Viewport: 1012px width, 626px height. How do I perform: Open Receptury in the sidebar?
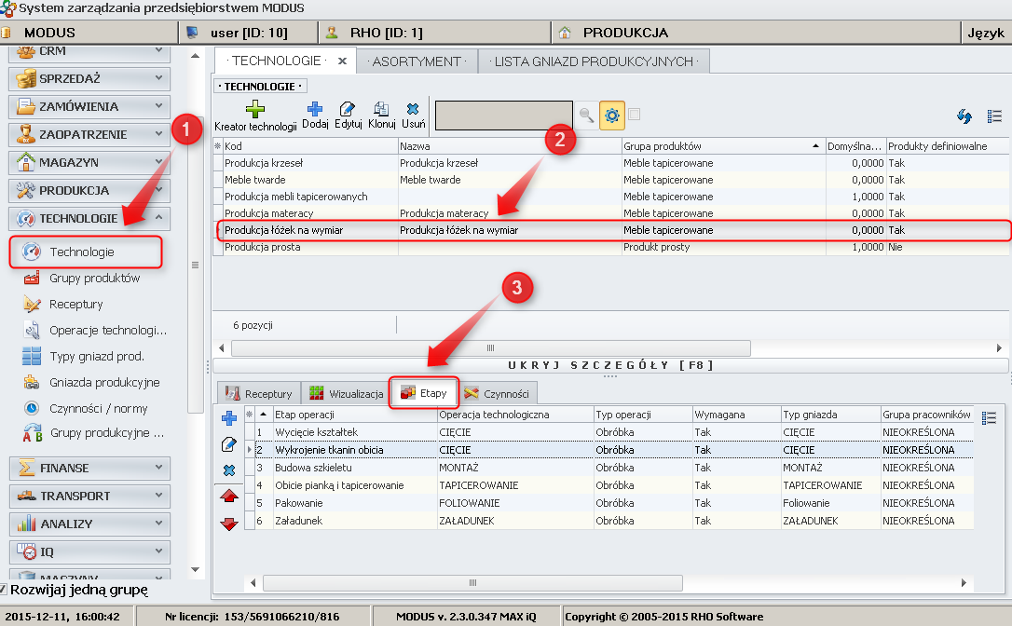coord(76,305)
